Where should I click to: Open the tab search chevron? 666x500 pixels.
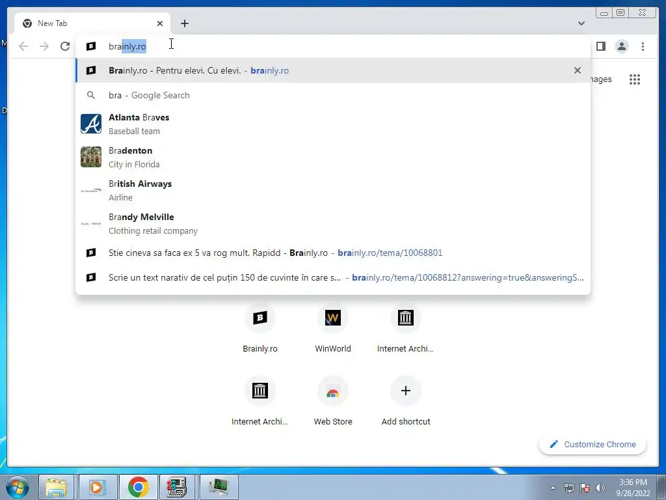tap(581, 23)
